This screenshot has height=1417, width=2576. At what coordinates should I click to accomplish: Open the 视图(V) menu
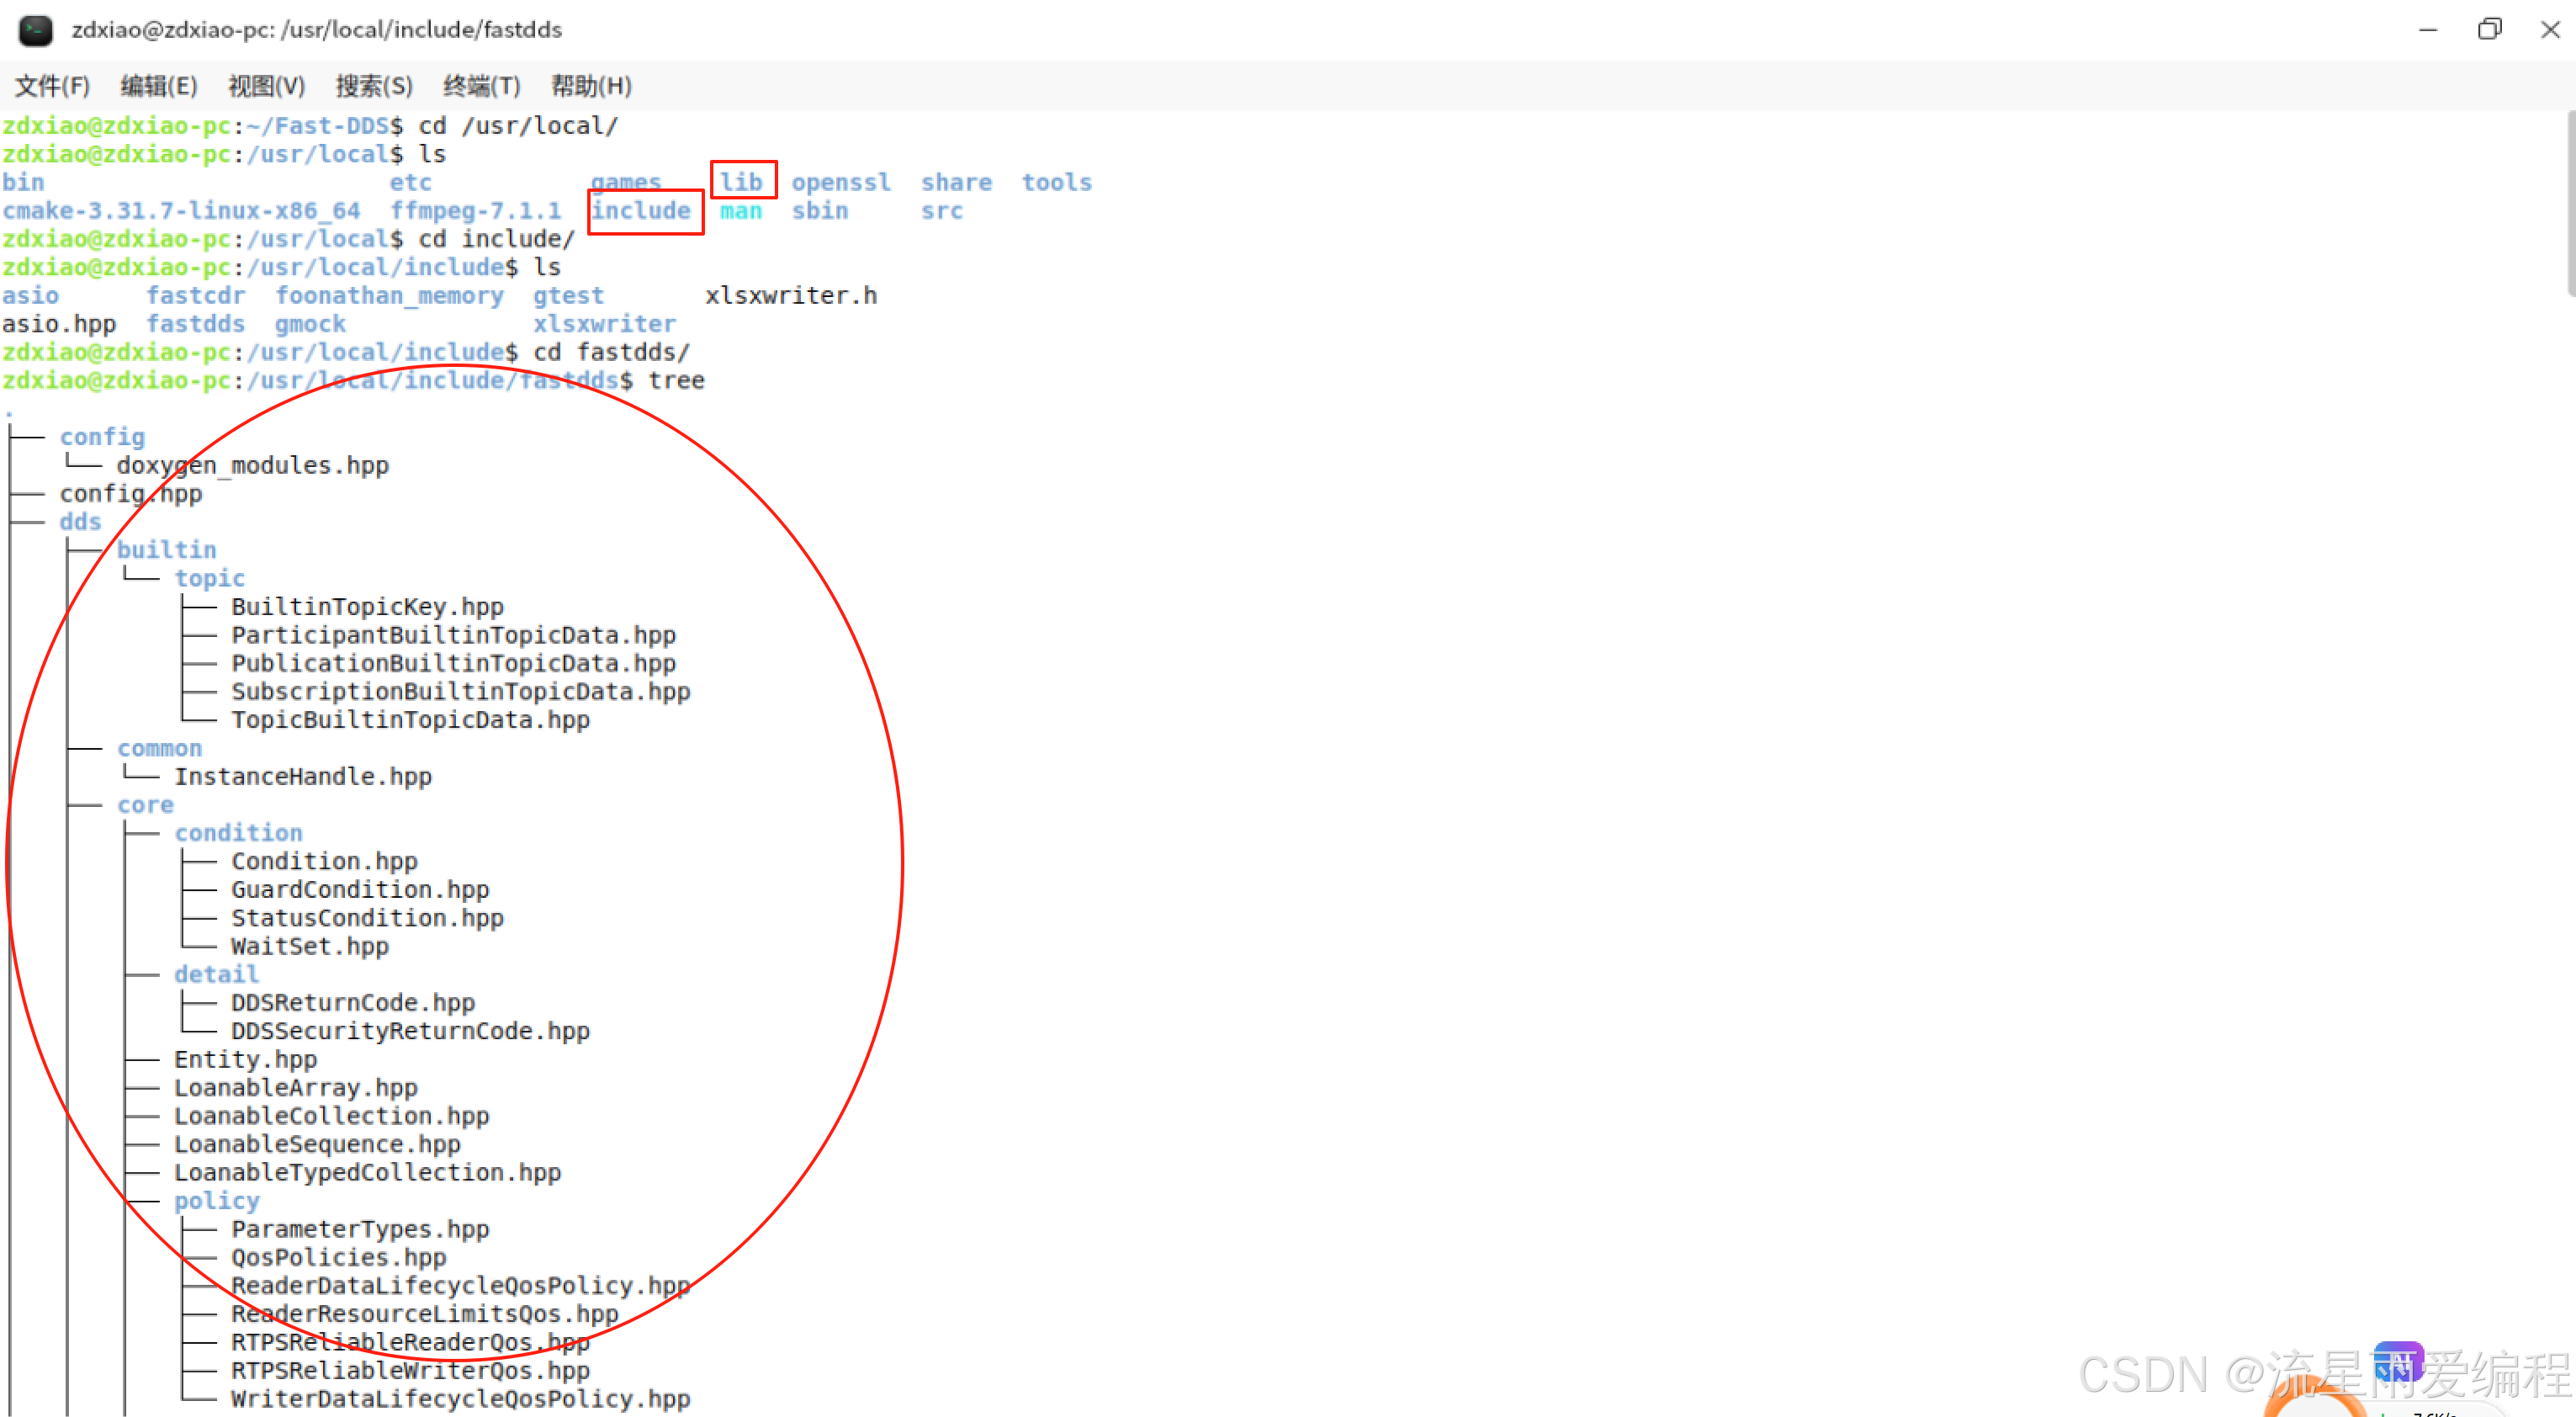[x=266, y=86]
